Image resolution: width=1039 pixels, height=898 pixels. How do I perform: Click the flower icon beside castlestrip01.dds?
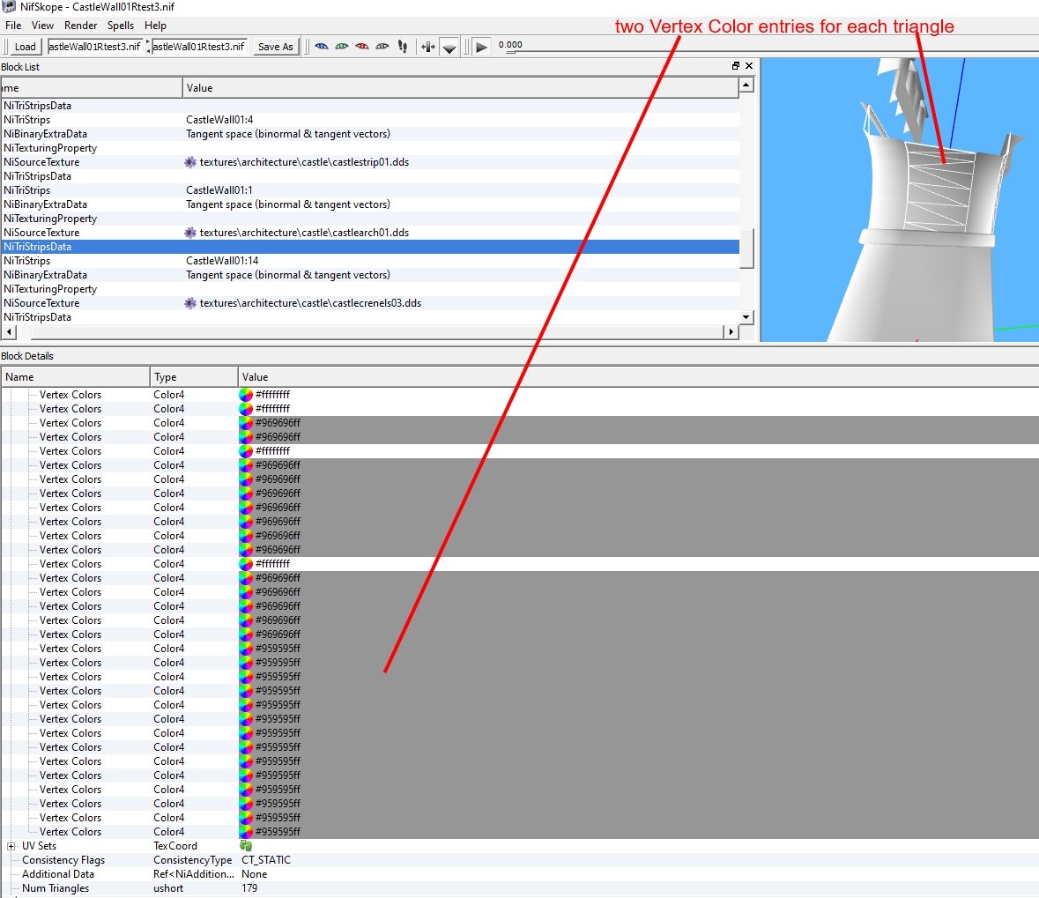(189, 162)
